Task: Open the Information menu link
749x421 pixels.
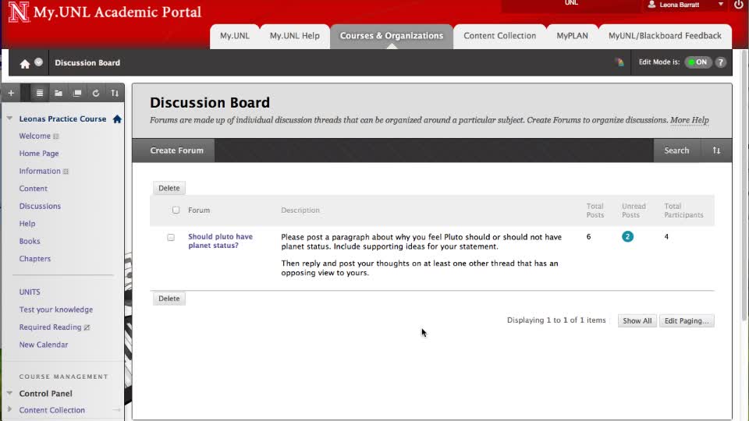Action: (x=40, y=171)
